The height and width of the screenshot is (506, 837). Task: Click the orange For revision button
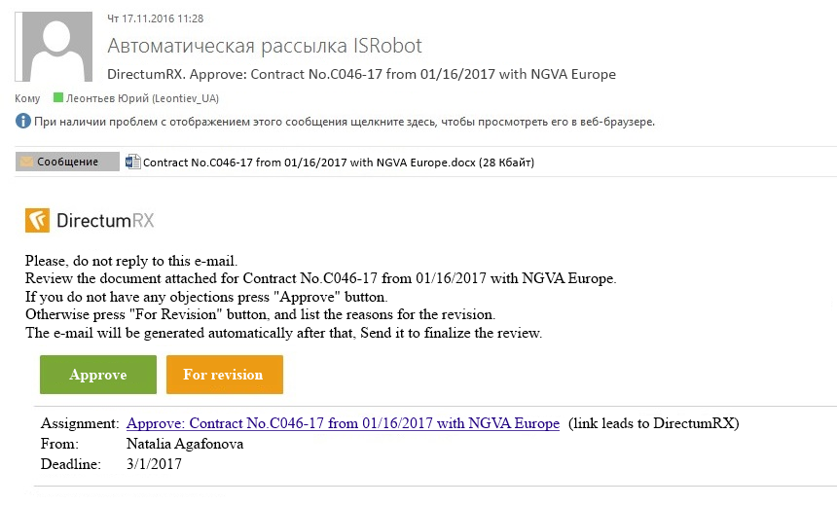pos(225,375)
